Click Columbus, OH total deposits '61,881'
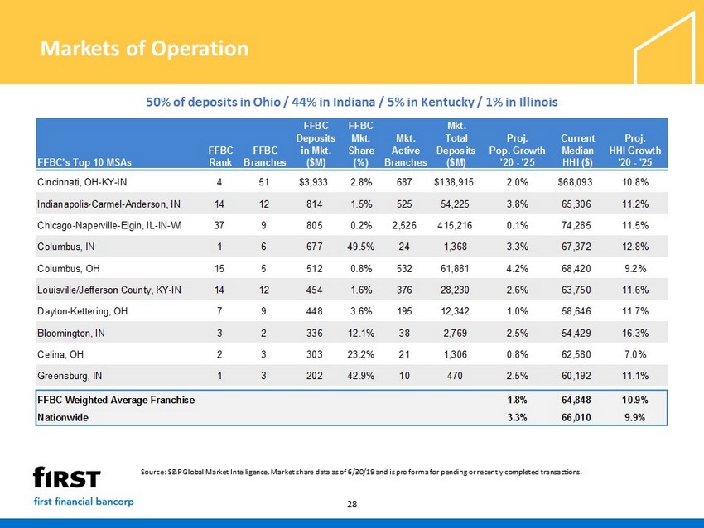 tap(455, 269)
